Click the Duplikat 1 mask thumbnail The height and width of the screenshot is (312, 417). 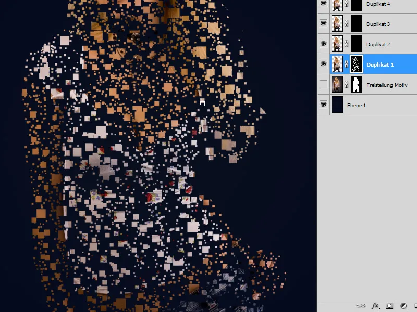click(x=357, y=63)
